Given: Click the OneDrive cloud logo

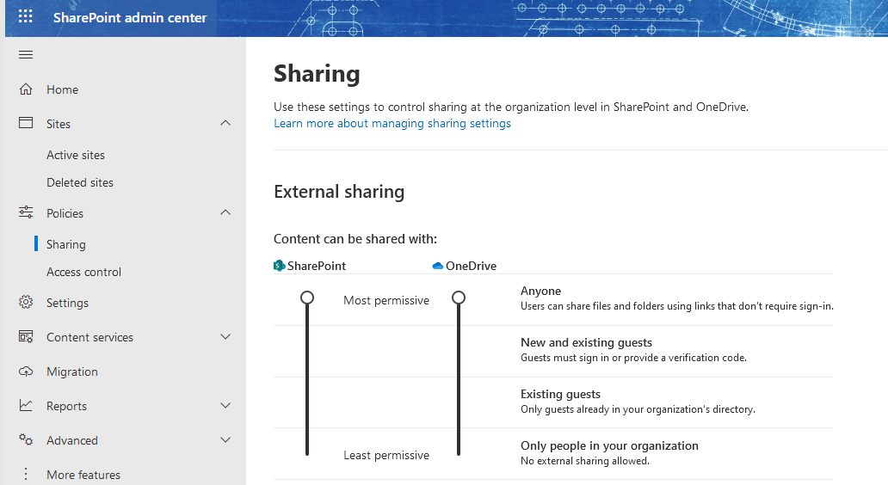Looking at the screenshot, I should tap(437, 266).
